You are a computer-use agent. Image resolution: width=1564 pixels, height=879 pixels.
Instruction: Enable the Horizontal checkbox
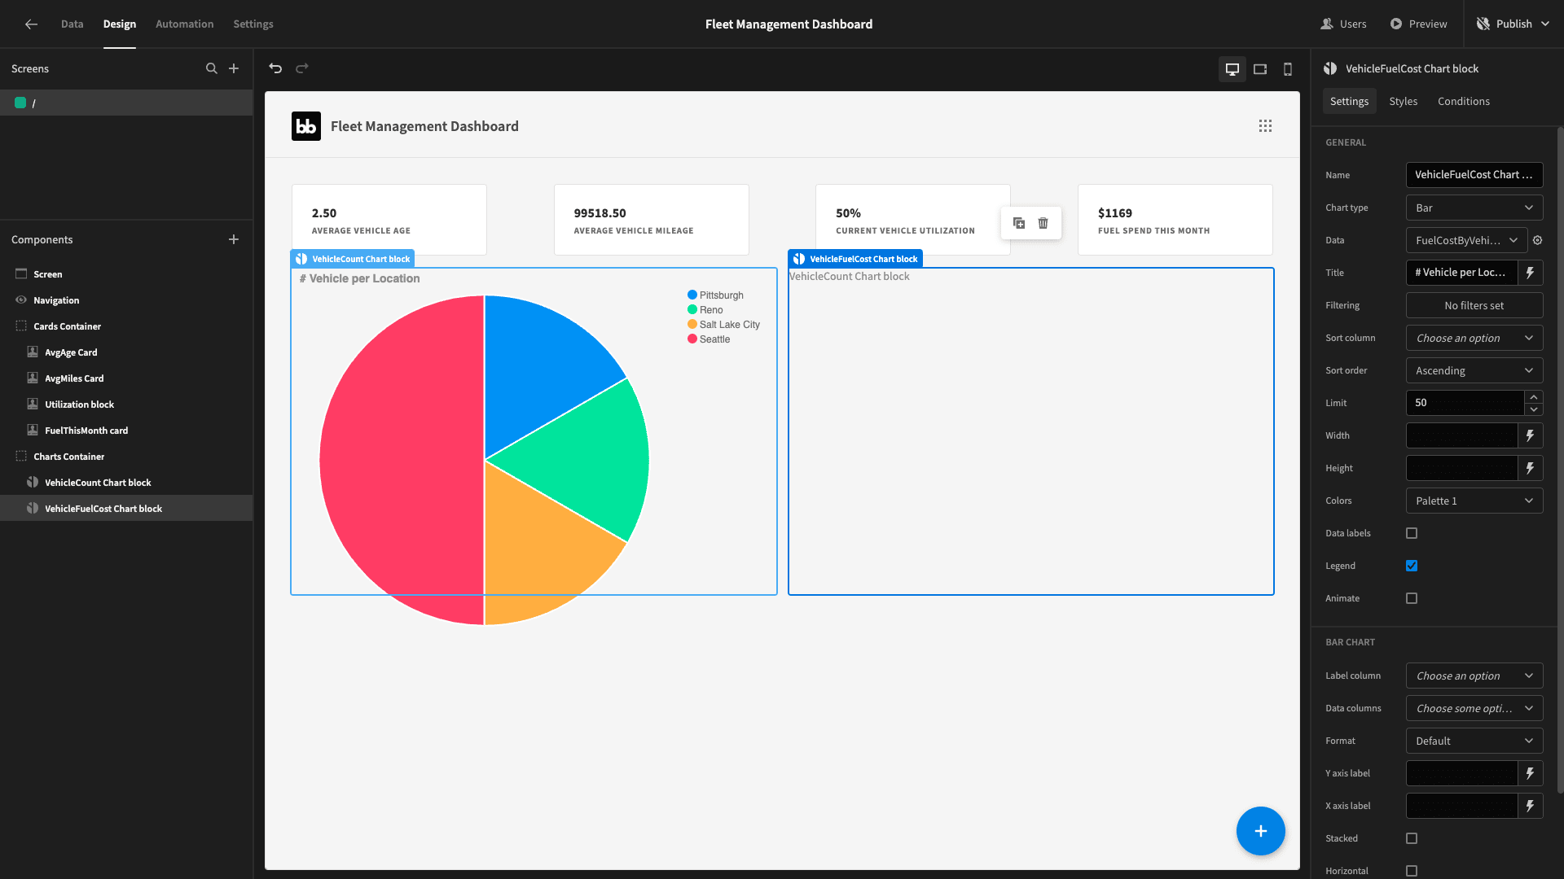point(1412,871)
